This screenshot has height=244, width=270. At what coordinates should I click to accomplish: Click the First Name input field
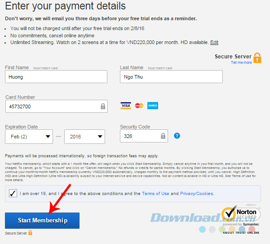coord(56,77)
